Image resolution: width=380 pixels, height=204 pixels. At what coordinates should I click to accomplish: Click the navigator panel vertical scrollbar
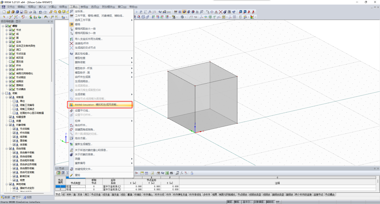point(52,54)
